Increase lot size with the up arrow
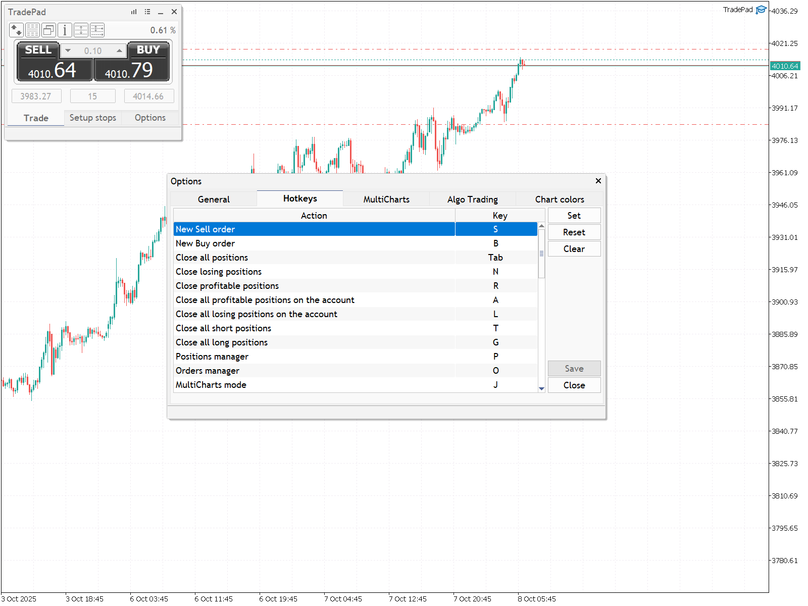The height and width of the screenshot is (606, 808). 119,50
